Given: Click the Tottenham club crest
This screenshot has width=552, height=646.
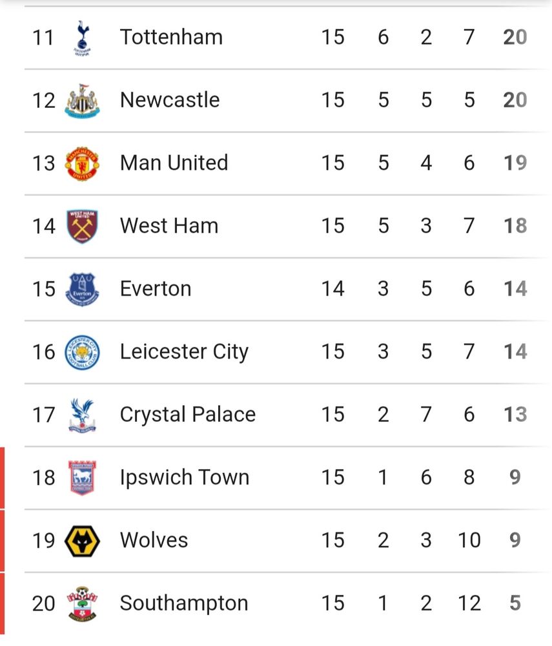Looking at the screenshot, I should point(82,38).
